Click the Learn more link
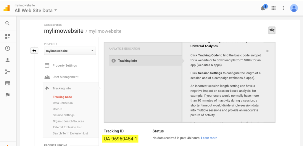 click(x=209, y=138)
